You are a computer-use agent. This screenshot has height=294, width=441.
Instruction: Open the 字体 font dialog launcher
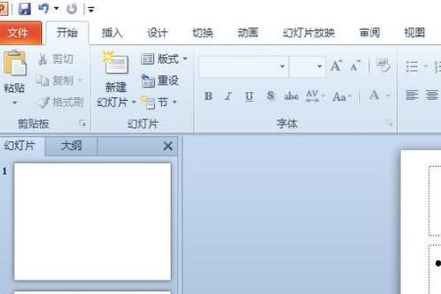390,123
